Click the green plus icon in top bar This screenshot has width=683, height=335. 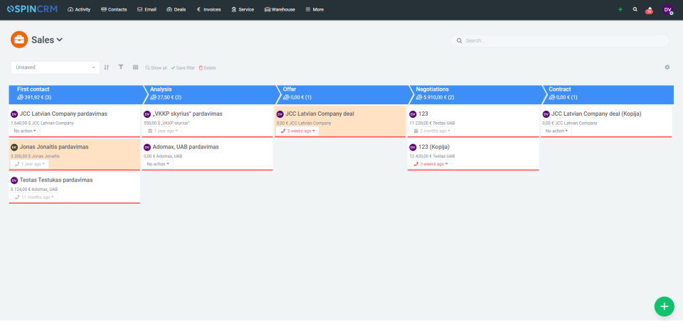tap(620, 9)
